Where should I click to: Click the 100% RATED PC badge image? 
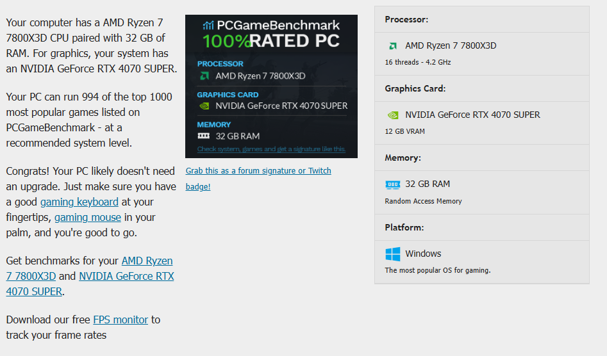tap(271, 86)
